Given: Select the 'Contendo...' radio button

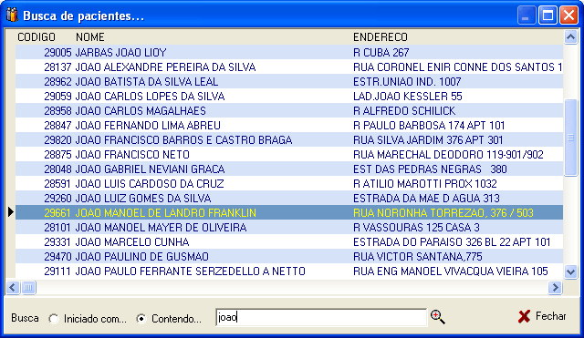Looking at the screenshot, I should point(141,319).
